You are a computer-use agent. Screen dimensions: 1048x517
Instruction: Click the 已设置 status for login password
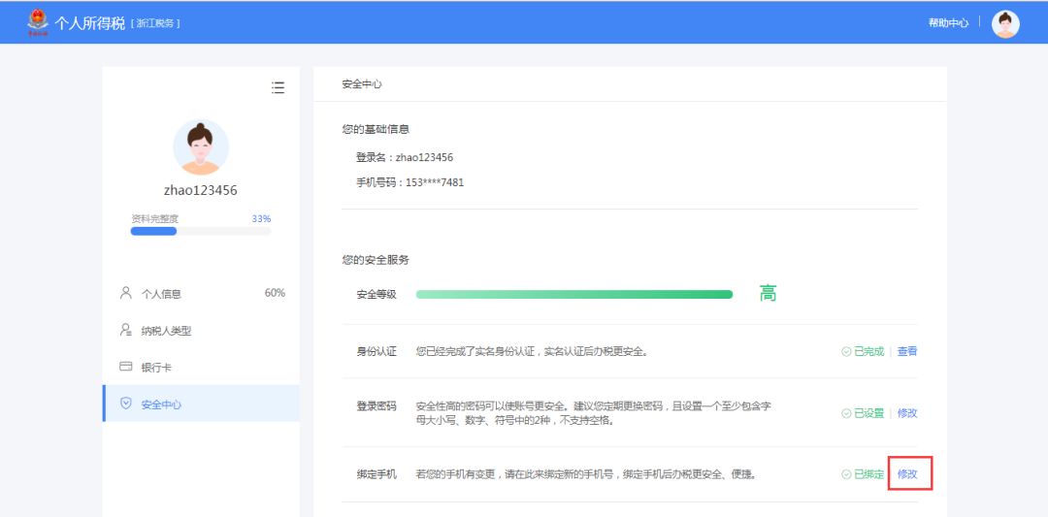pos(863,412)
